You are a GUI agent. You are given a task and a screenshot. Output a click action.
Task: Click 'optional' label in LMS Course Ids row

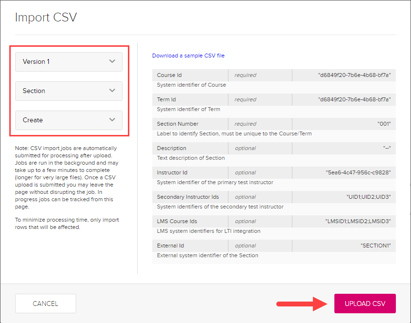click(246, 221)
